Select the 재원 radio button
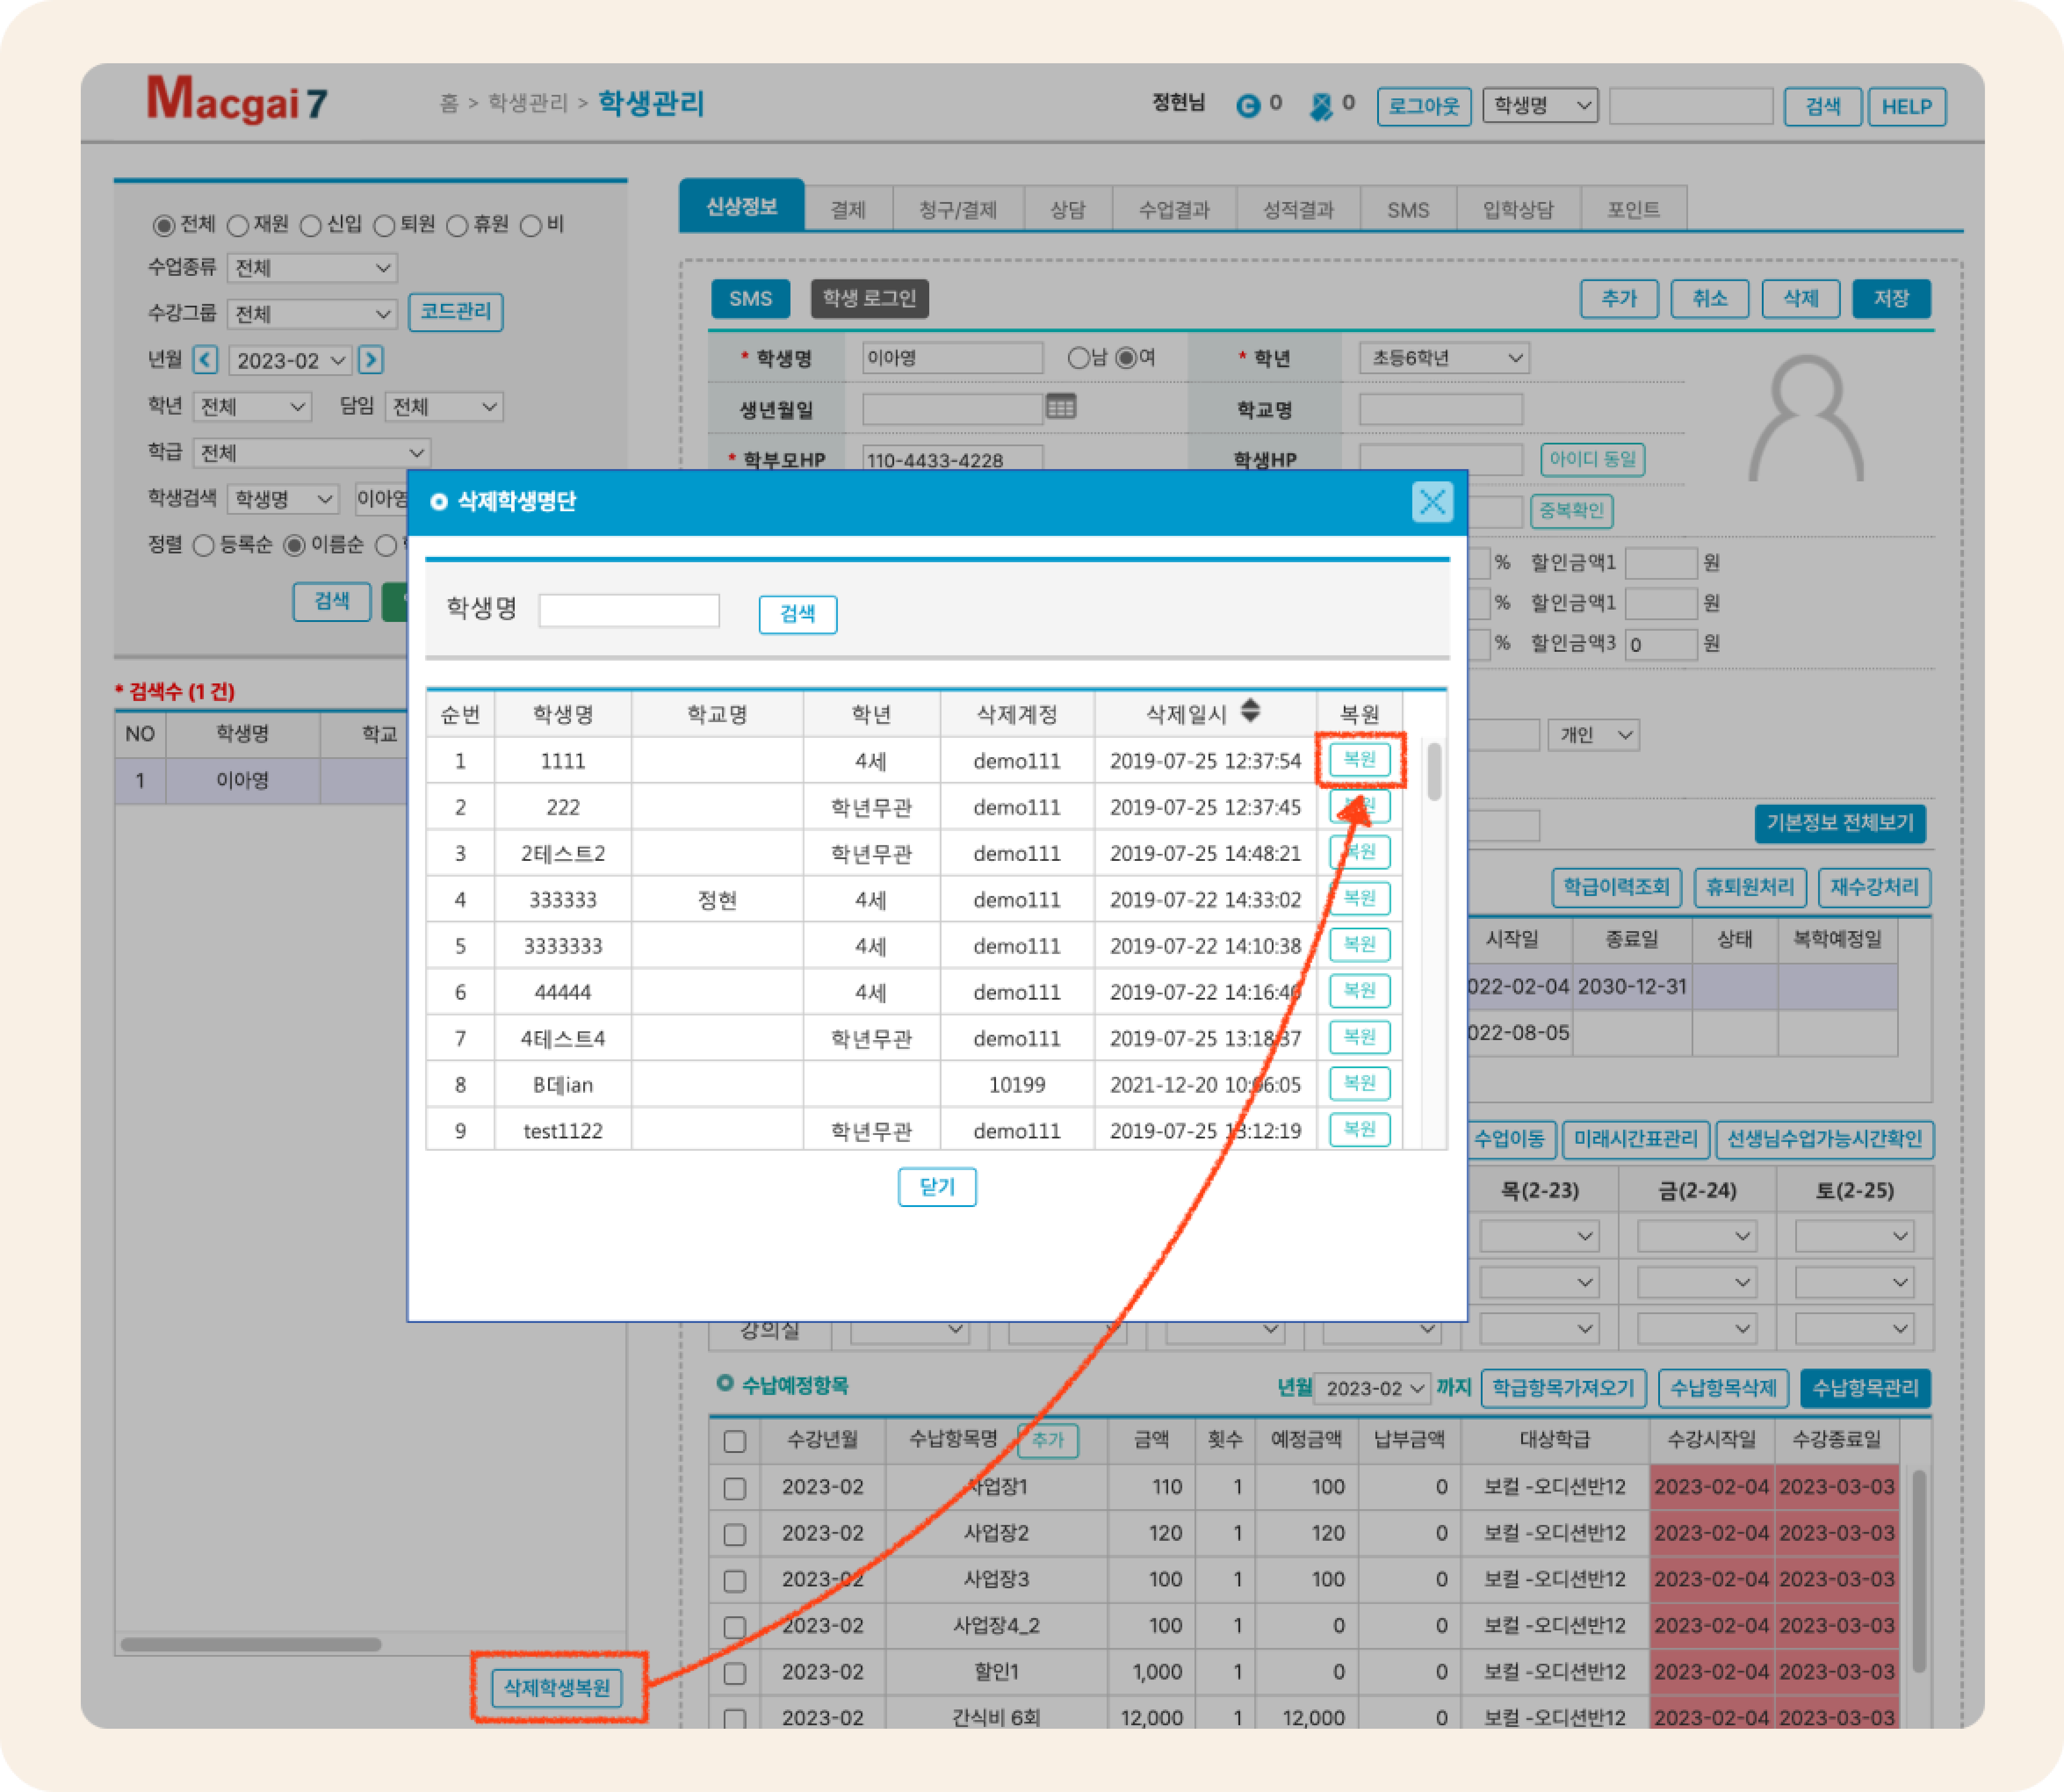 [238, 226]
